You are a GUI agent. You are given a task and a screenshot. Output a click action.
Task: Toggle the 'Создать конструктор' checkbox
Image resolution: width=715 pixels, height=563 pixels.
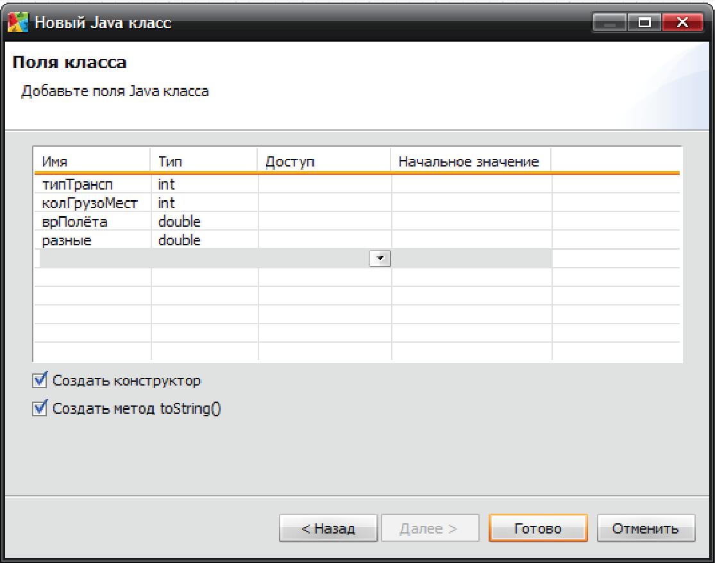pos(40,380)
